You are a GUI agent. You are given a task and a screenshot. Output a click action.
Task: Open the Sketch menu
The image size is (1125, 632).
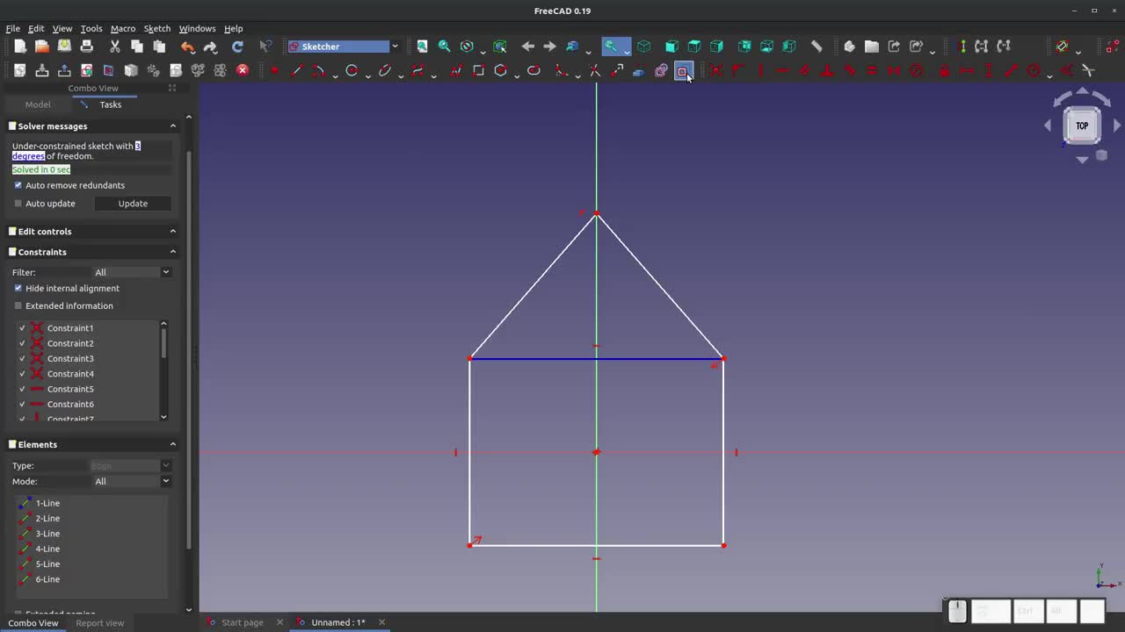pyautogui.click(x=157, y=28)
